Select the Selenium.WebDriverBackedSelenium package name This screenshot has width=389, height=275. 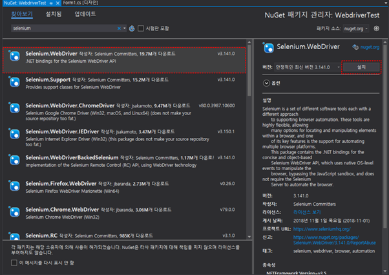72,158
